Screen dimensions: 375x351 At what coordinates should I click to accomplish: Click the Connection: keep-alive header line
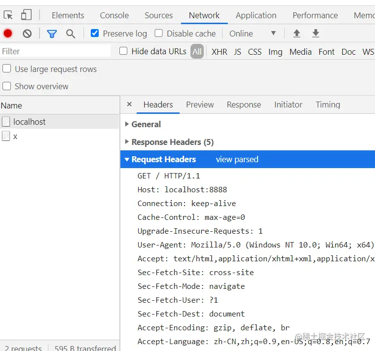tap(187, 204)
